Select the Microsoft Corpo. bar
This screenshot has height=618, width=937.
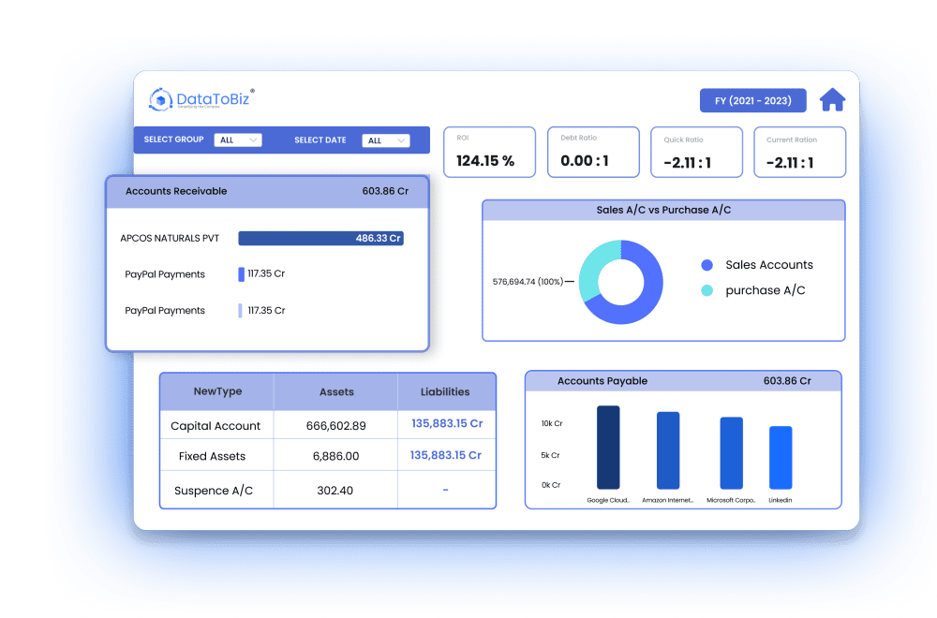(731, 452)
